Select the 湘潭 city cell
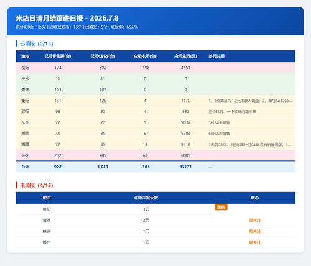This screenshot has width=311, height=266. coord(26,144)
